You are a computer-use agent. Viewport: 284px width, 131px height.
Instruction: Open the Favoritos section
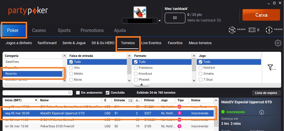pos(175,43)
